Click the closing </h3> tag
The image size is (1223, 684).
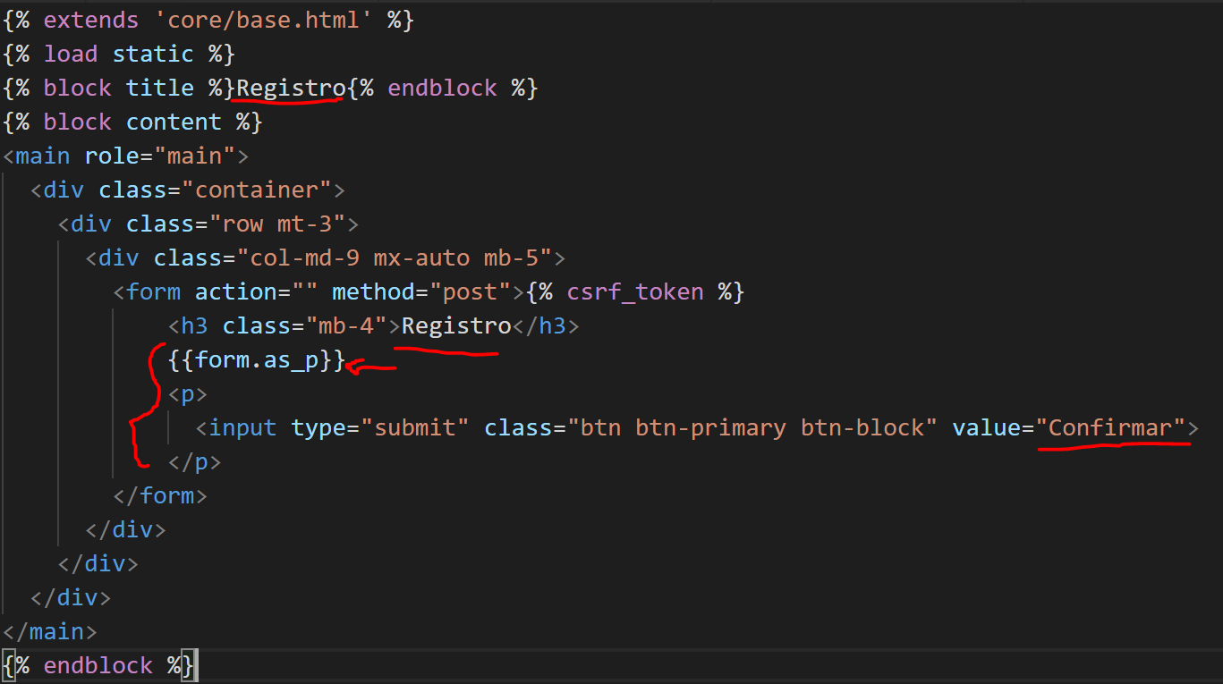click(546, 325)
